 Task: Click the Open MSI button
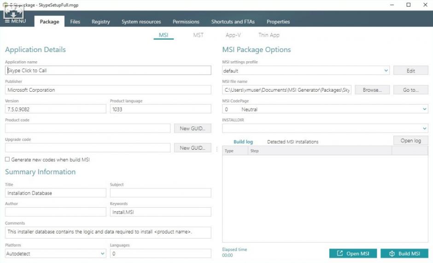click(353, 253)
